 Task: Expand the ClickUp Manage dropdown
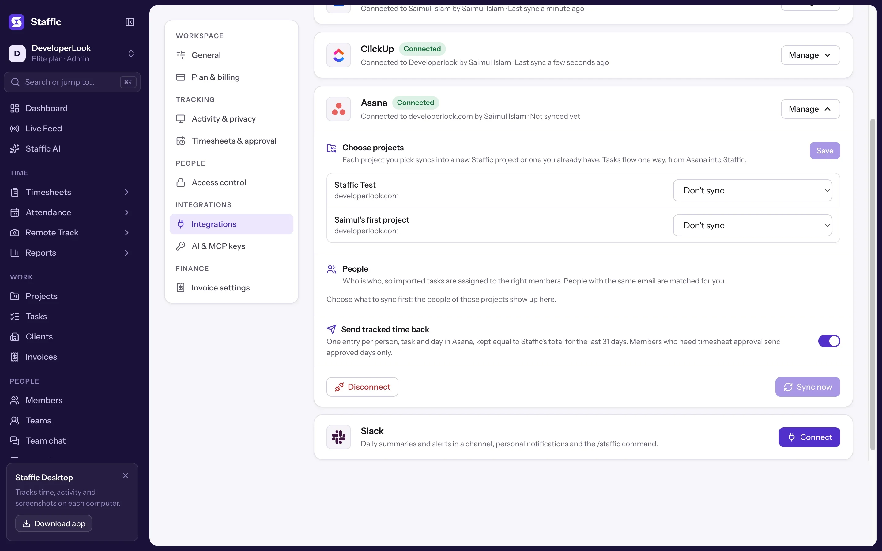[811, 55]
